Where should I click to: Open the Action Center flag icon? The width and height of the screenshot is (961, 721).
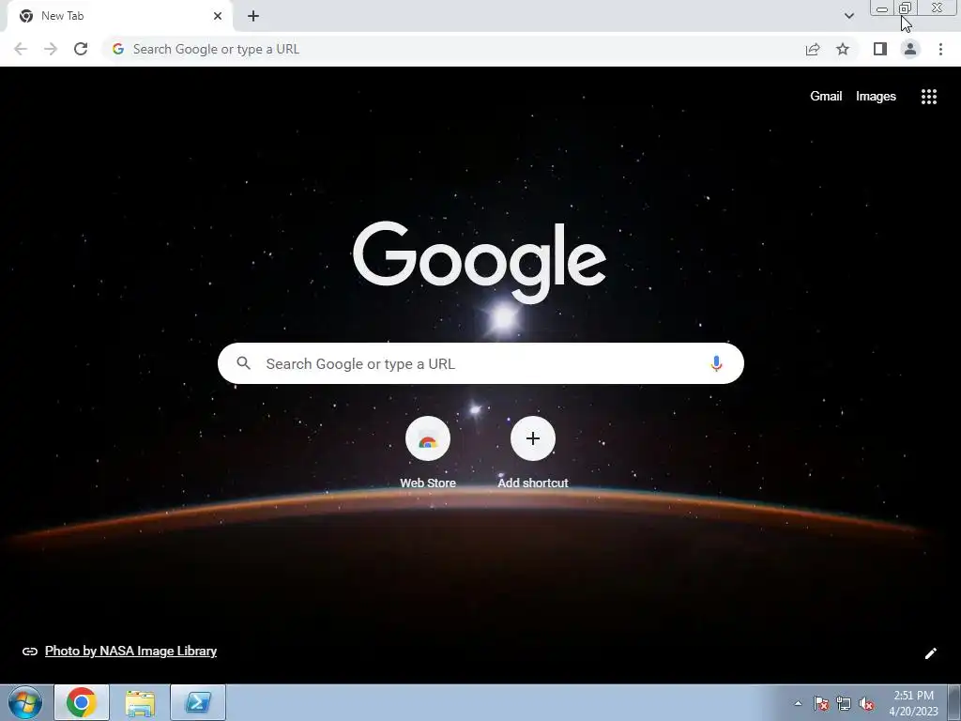click(821, 703)
